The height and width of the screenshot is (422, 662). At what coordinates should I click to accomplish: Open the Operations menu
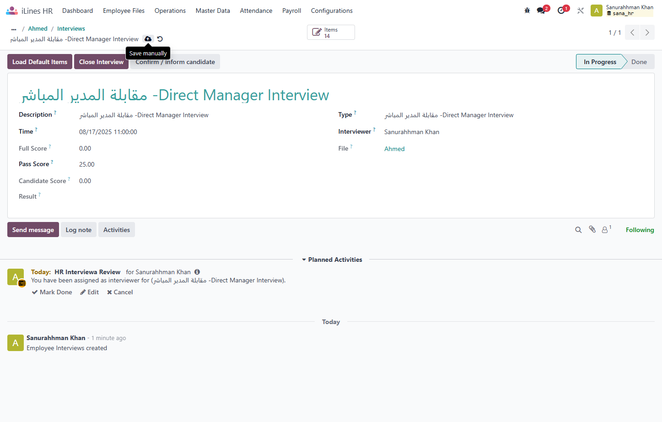(170, 11)
